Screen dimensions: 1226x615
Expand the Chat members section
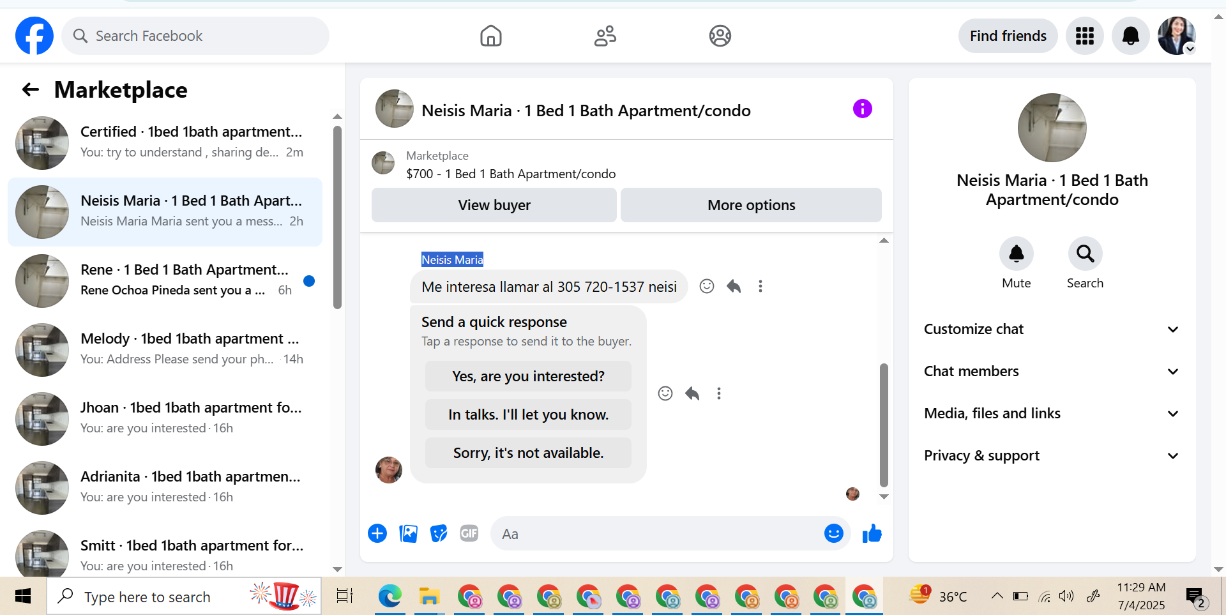click(x=1052, y=371)
